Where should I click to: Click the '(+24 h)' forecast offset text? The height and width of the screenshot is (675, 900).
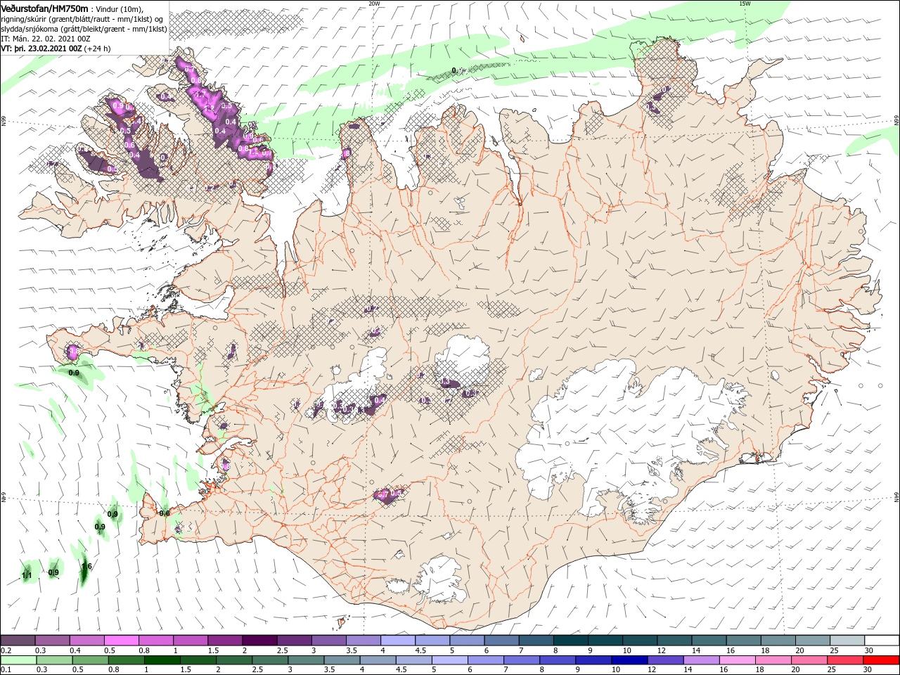[x=98, y=49]
